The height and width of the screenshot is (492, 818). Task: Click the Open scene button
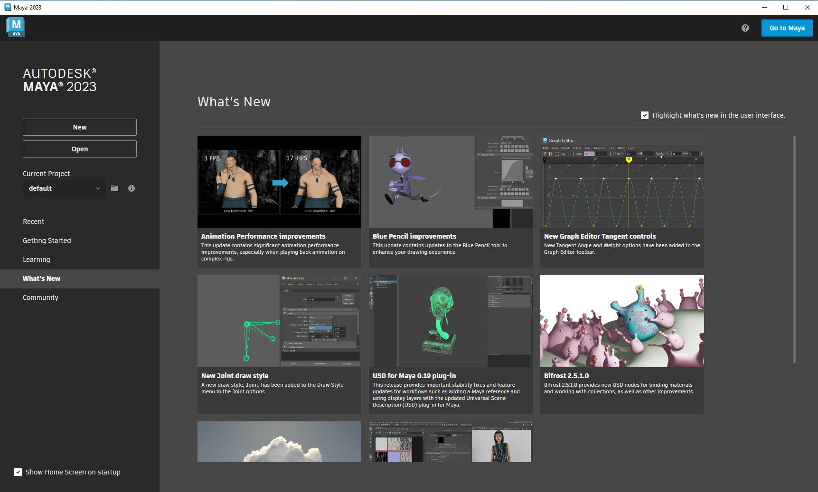pos(80,149)
